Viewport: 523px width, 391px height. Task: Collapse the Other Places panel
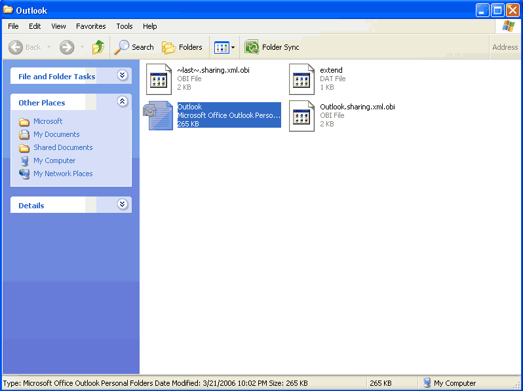point(123,102)
